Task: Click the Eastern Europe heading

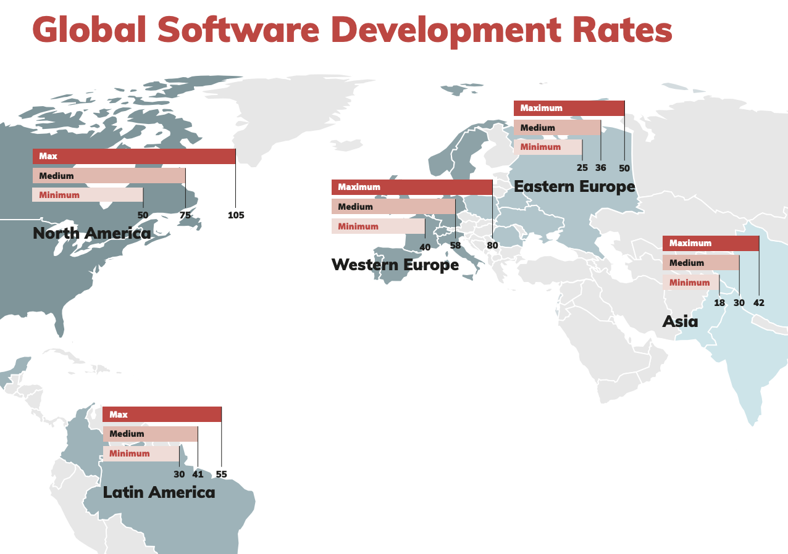Action: pos(575,186)
